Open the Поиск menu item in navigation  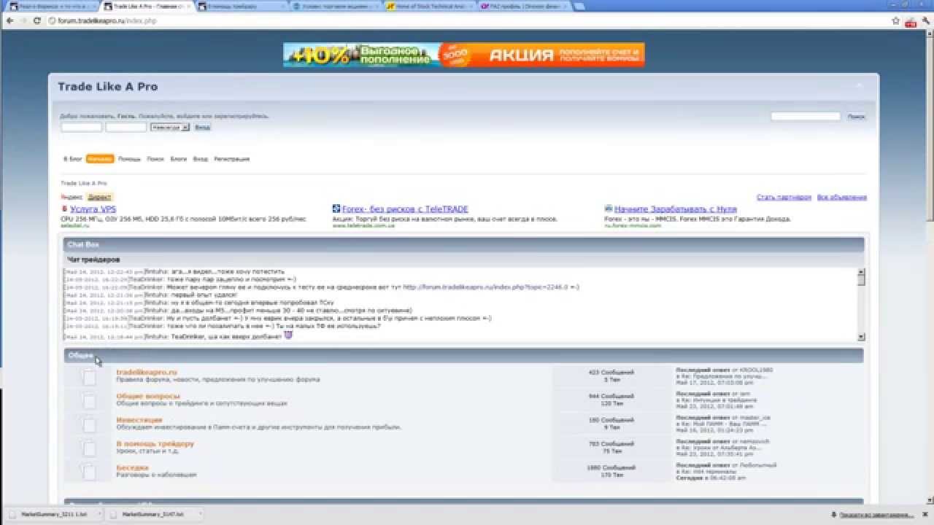[x=155, y=159]
